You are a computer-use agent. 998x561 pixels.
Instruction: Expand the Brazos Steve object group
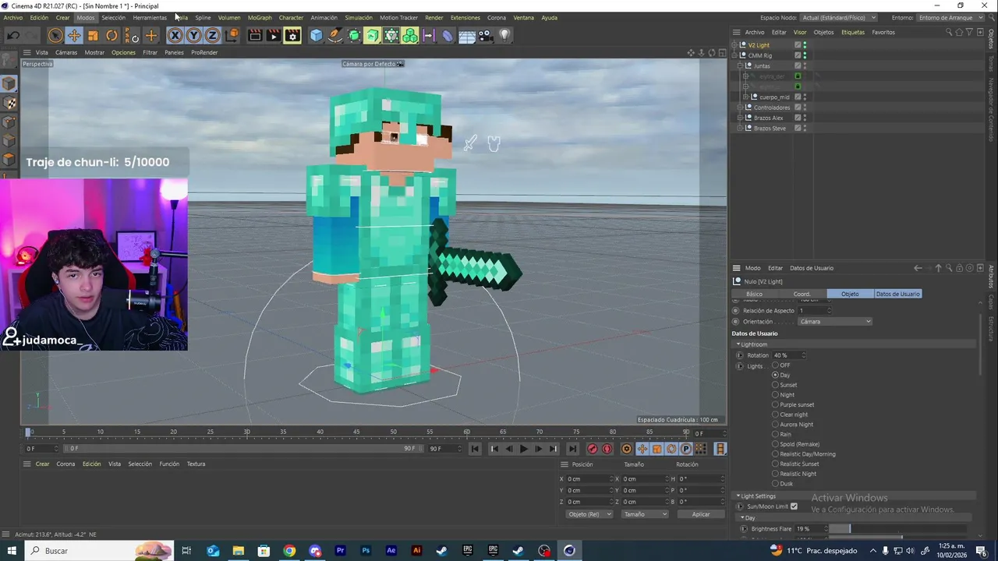point(740,128)
